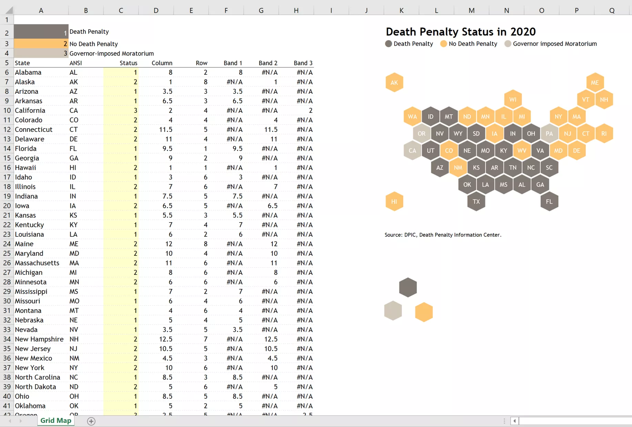The image size is (632, 427).
Task: Select the TX hexagon on the map
Action: (x=476, y=201)
